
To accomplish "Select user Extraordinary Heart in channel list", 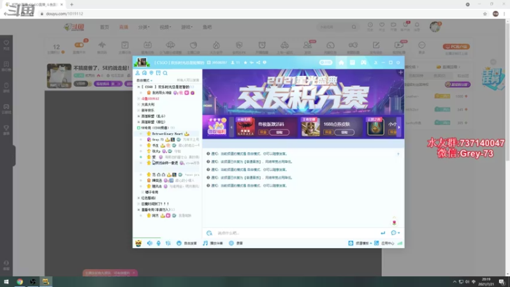I will pos(168,134).
